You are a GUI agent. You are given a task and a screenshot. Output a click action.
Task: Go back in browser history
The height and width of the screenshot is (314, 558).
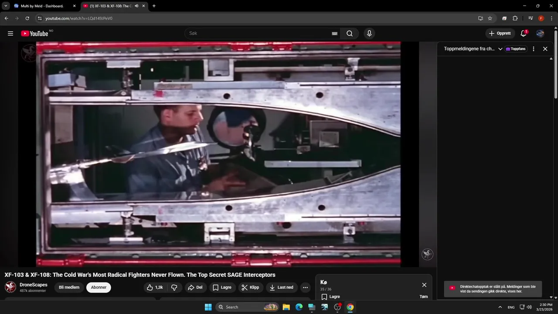tap(6, 18)
